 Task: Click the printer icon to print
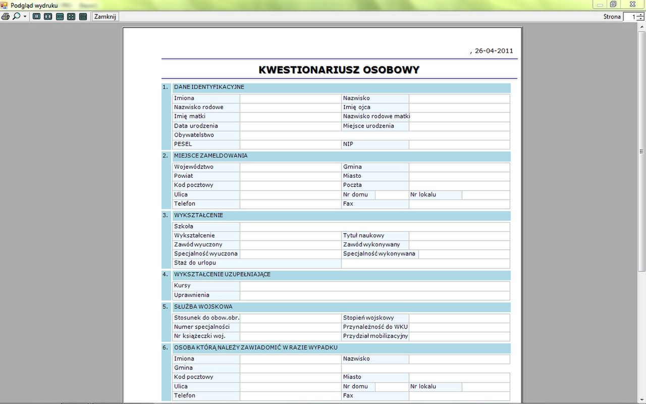coord(6,17)
